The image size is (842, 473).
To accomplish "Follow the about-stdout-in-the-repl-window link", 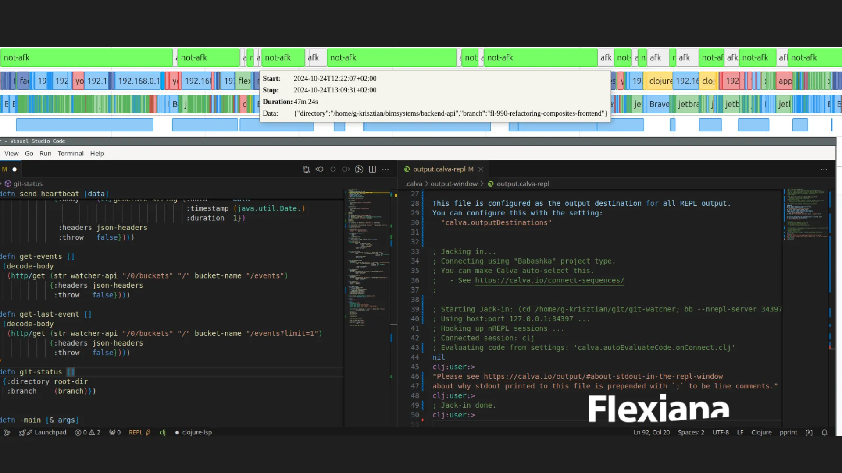I will click(x=603, y=377).
